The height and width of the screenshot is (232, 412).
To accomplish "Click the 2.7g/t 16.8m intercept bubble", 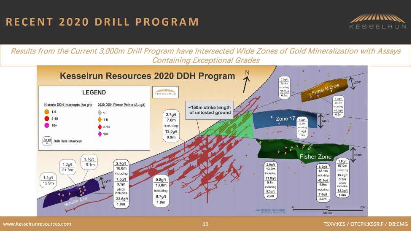I will pyautogui.click(x=121, y=184).
